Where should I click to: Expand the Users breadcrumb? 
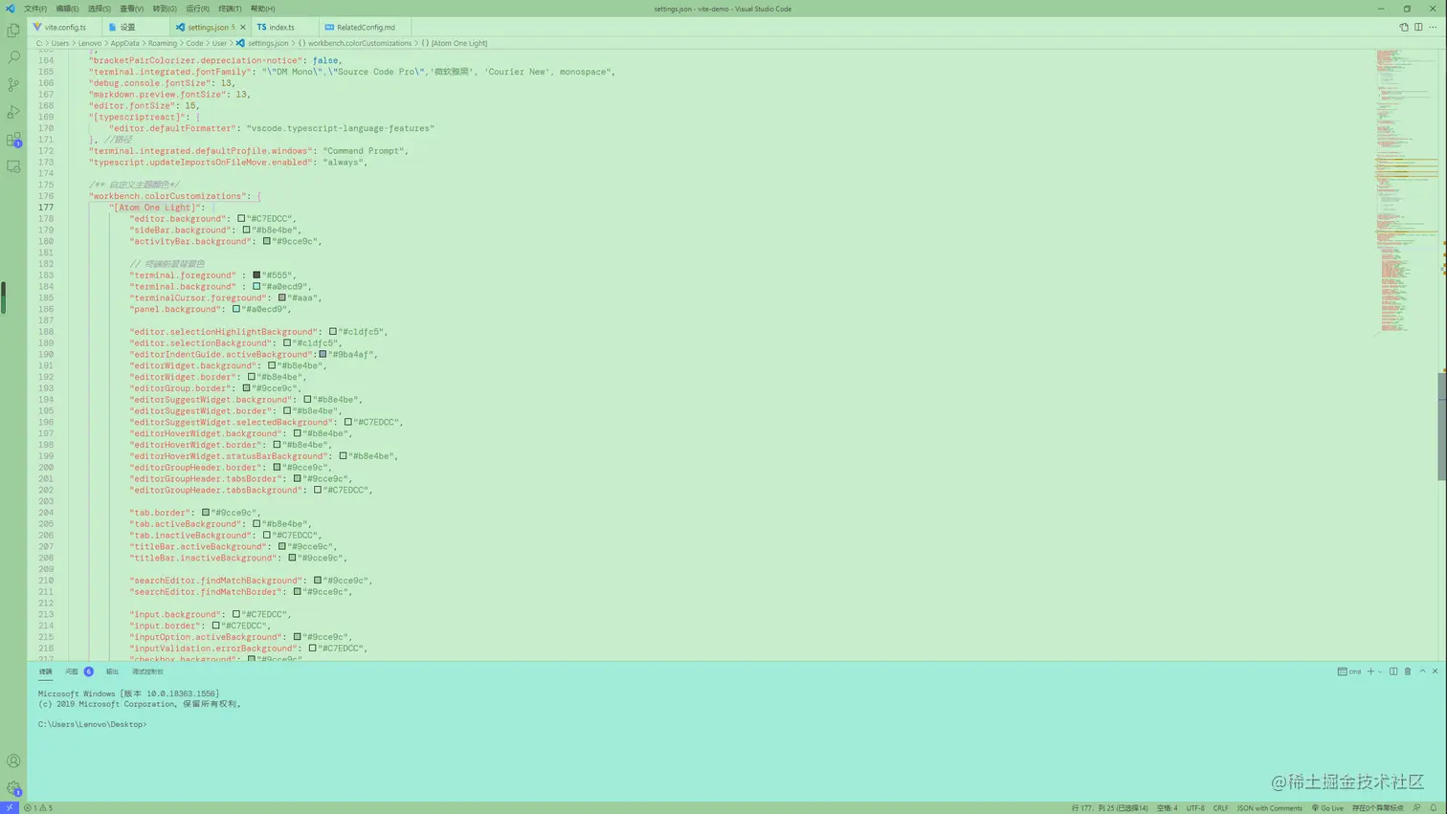click(x=60, y=43)
